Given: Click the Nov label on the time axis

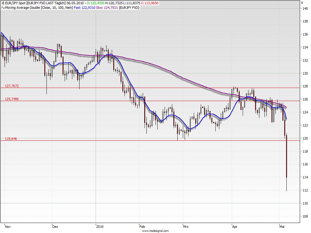Looking at the screenshot, I should point(8,227).
